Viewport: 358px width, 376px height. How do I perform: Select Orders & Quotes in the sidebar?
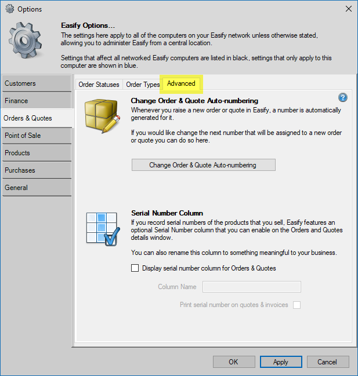click(x=36, y=118)
